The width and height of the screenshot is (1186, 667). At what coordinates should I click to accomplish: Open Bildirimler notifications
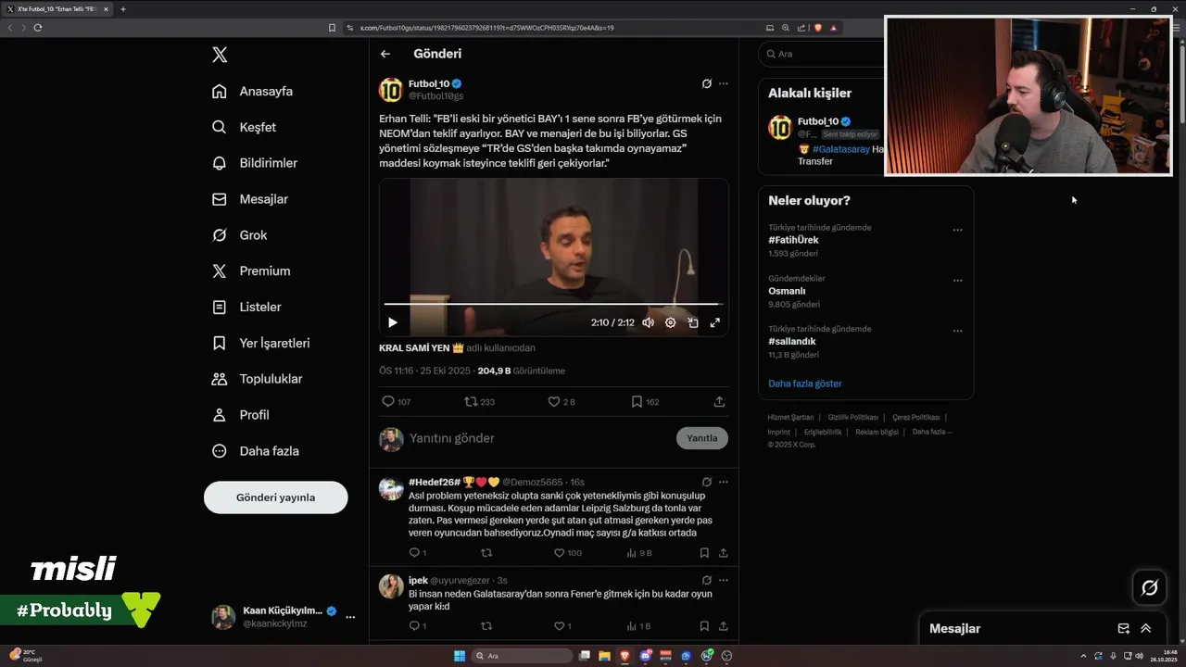click(x=255, y=163)
